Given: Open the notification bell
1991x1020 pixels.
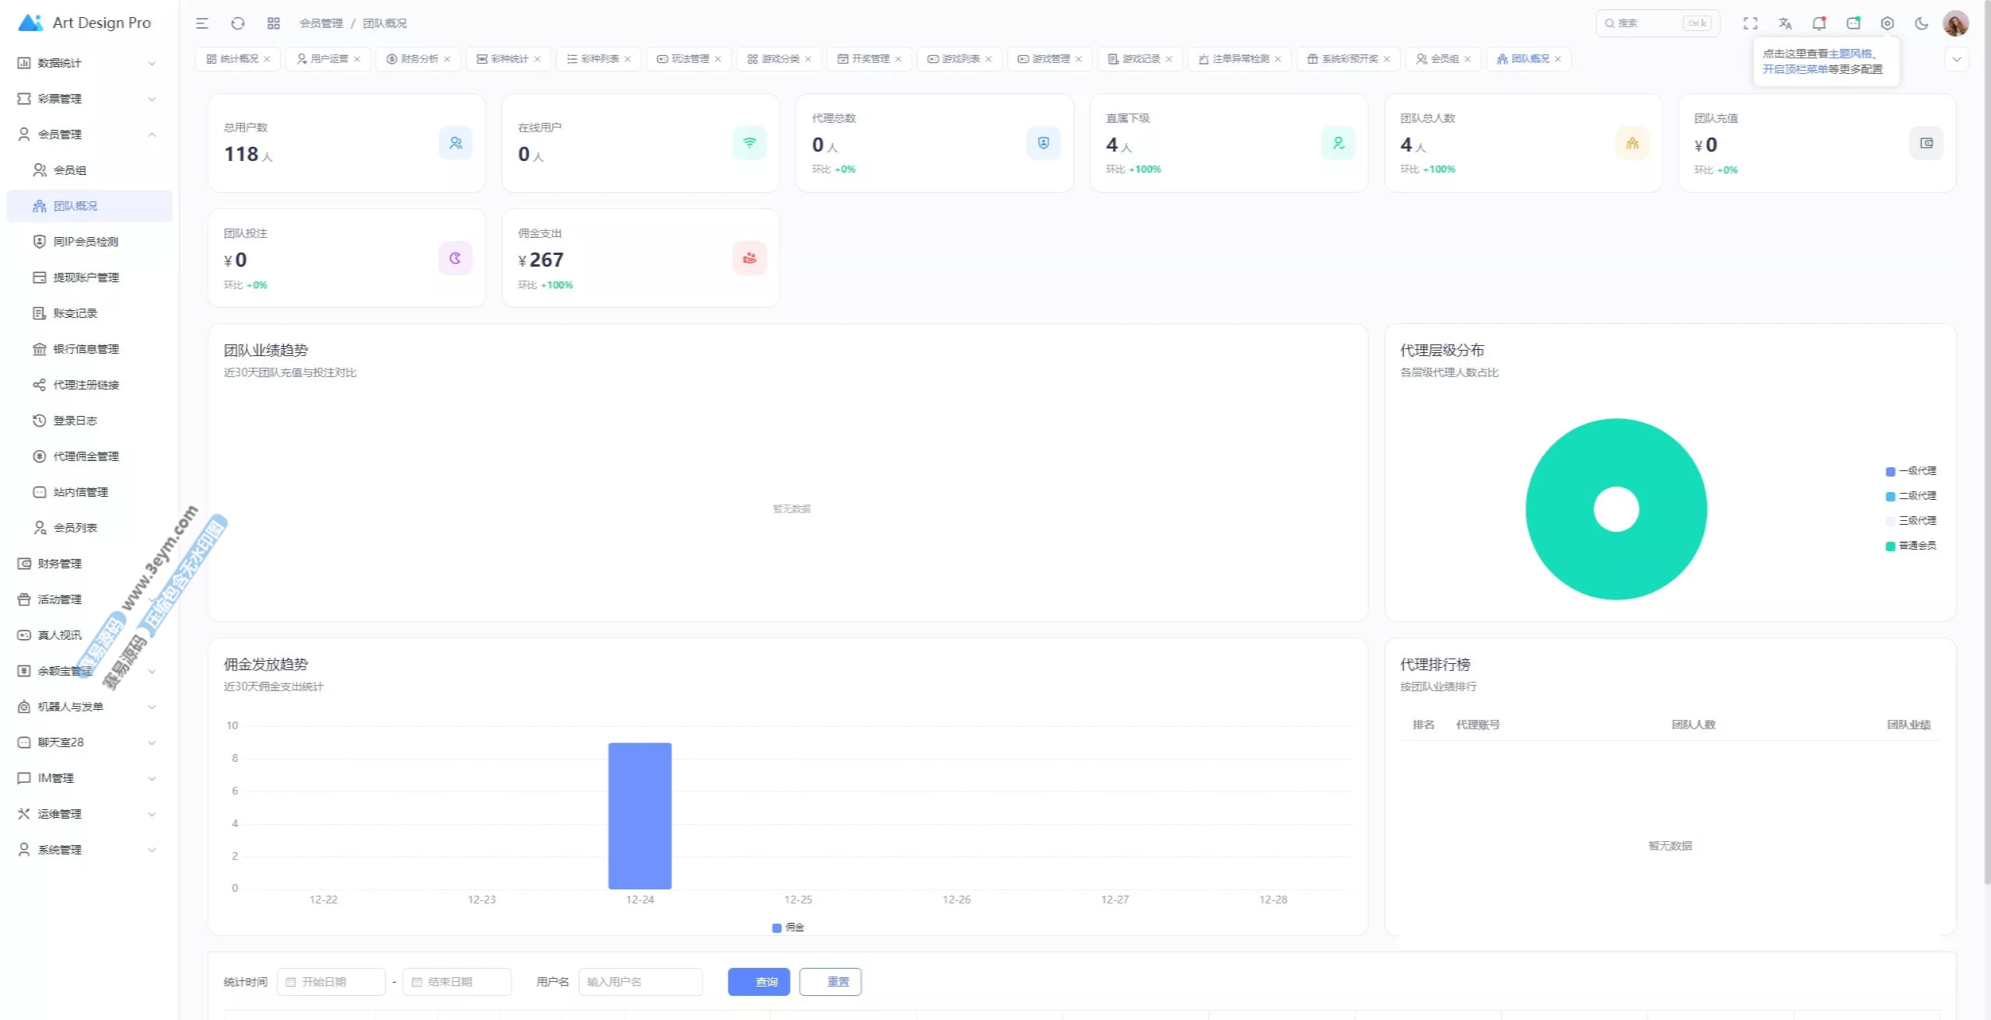Looking at the screenshot, I should (x=1818, y=23).
